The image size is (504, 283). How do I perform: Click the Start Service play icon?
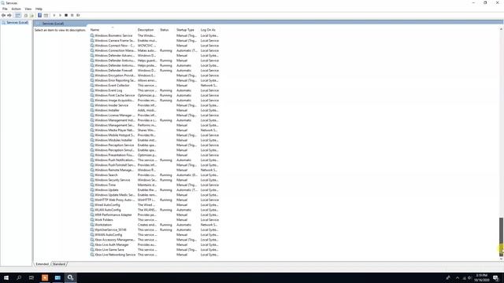[x=54, y=15]
